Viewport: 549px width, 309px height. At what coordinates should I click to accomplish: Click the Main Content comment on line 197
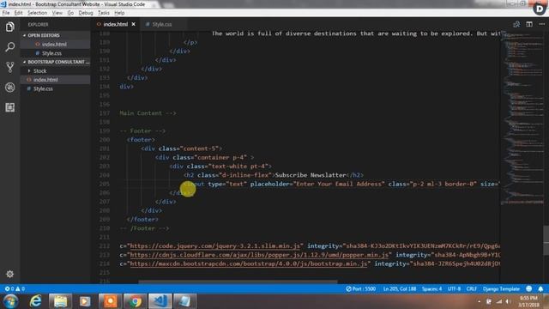[x=148, y=113]
